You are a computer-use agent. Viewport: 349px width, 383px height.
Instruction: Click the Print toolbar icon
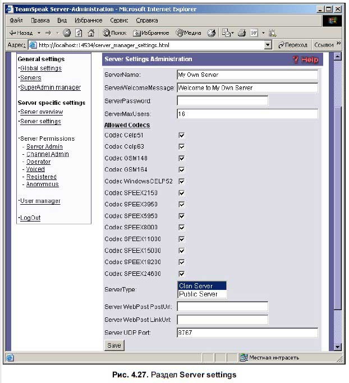click(242, 33)
